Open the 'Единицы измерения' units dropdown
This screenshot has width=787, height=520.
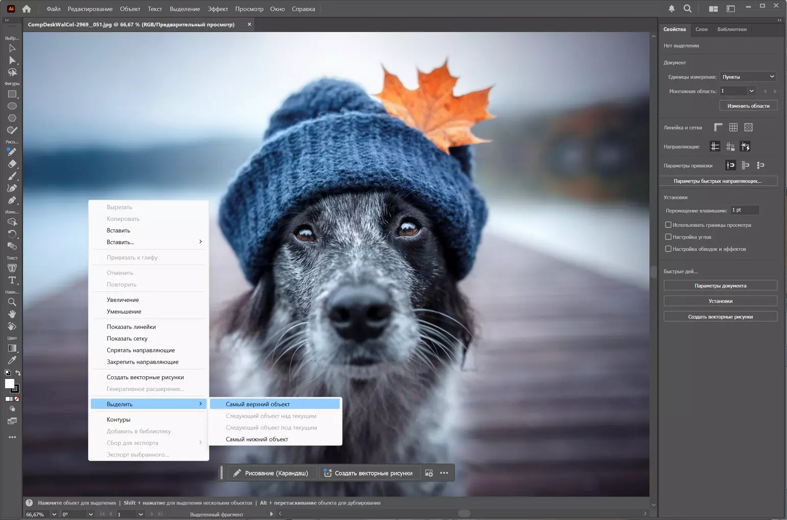(748, 77)
